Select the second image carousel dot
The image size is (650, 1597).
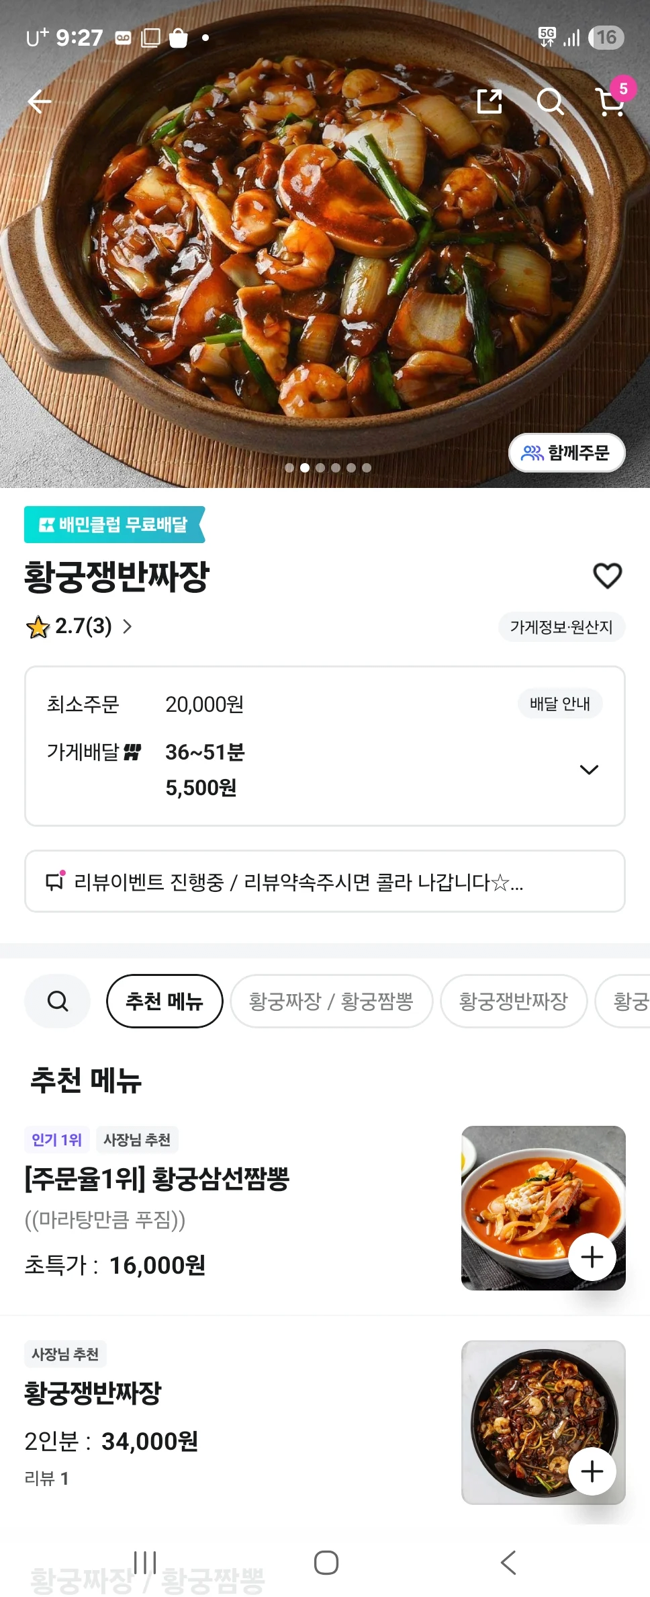(x=305, y=468)
